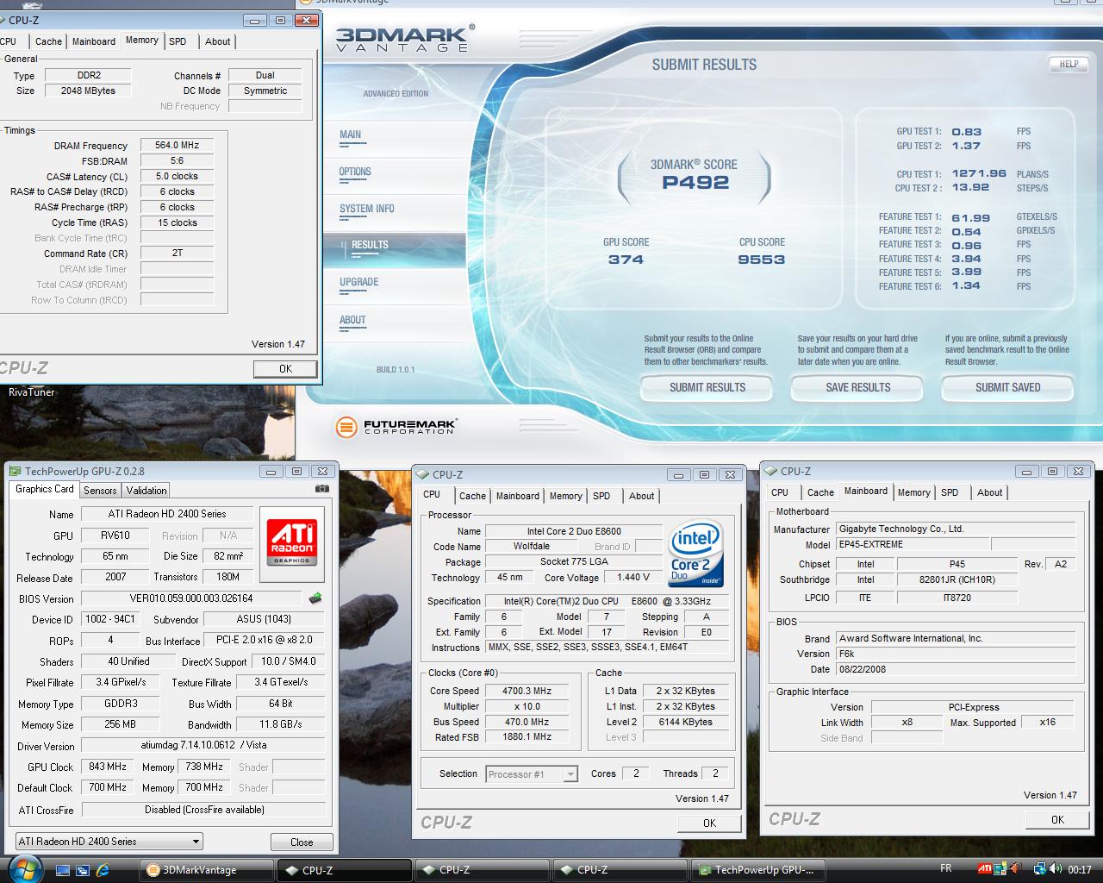Open Memory tab in CPU-Z window showing Motherboard info
This screenshot has width=1103, height=883.
coord(913,492)
